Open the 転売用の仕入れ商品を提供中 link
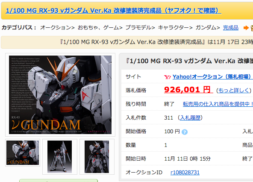The width and height of the screenshot is (253, 182). (218, 104)
